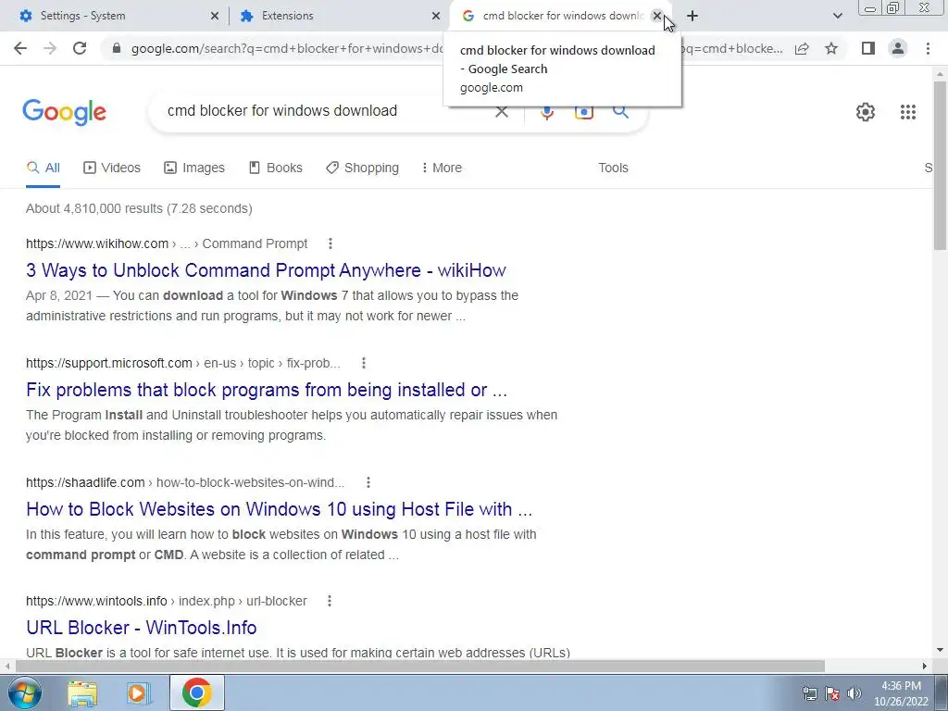Reload the current page
Image resolution: width=948 pixels, height=711 pixels.
pos(80,48)
